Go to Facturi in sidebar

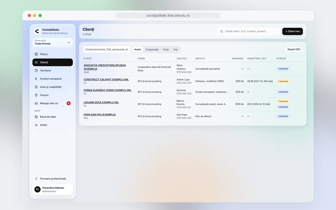52,95
